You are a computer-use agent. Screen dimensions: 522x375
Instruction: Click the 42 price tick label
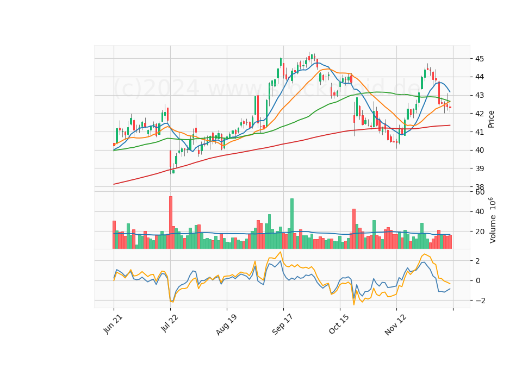tap(480, 114)
